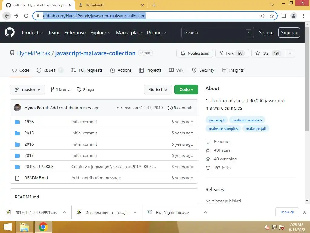Reload the page with refresh icon

tap(26, 16)
